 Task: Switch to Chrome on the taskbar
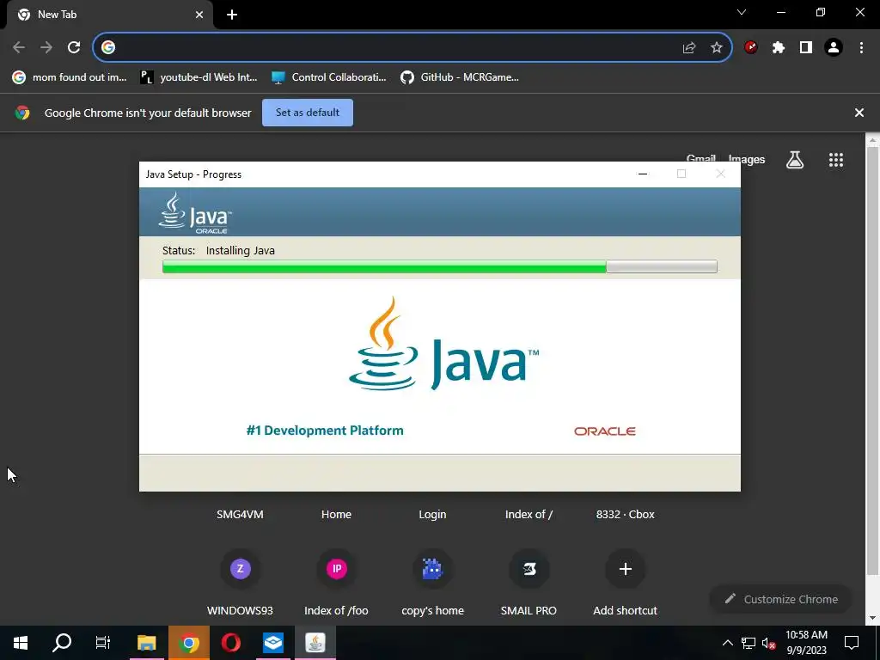point(189,643)
